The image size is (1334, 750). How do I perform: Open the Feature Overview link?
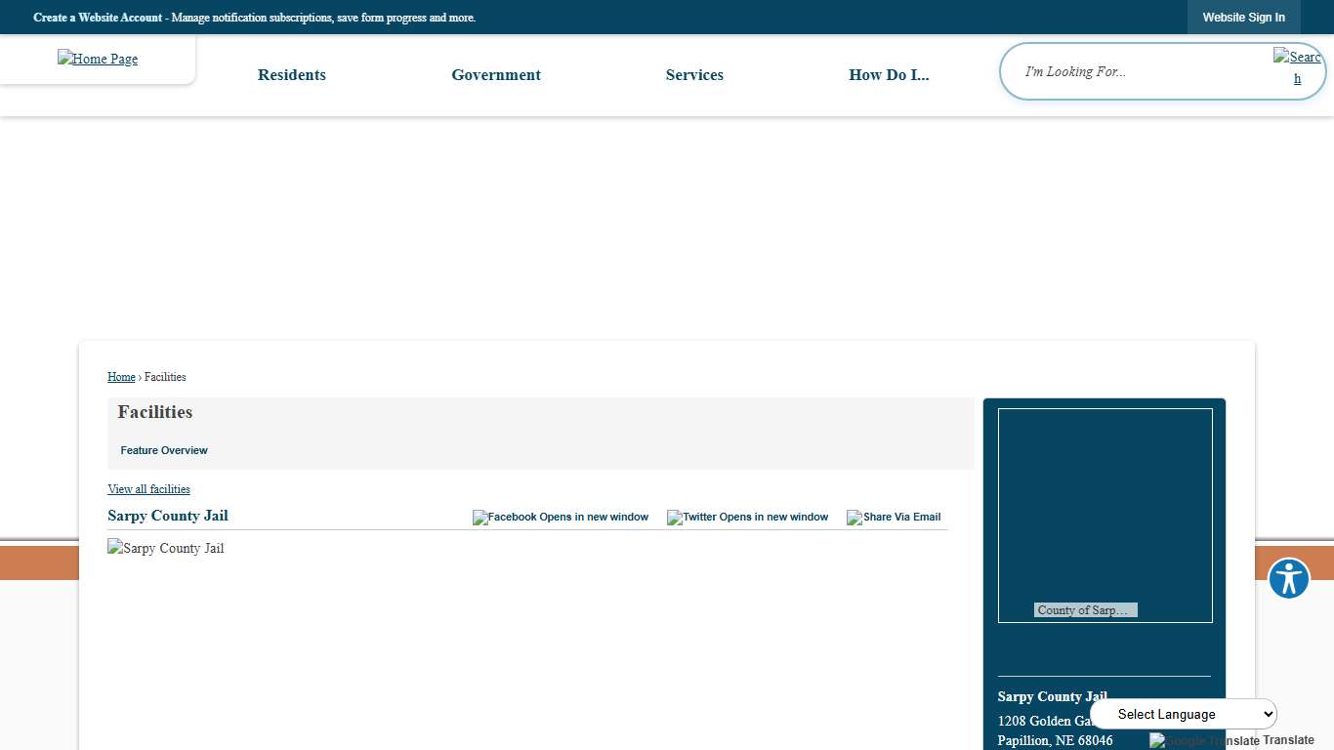click(x=164, y=450)
